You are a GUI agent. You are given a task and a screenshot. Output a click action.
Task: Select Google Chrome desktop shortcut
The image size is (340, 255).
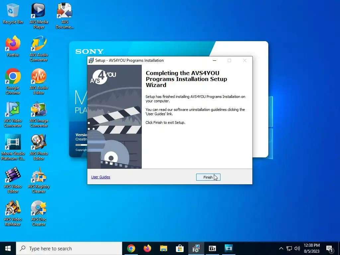[x=13, y=82]
